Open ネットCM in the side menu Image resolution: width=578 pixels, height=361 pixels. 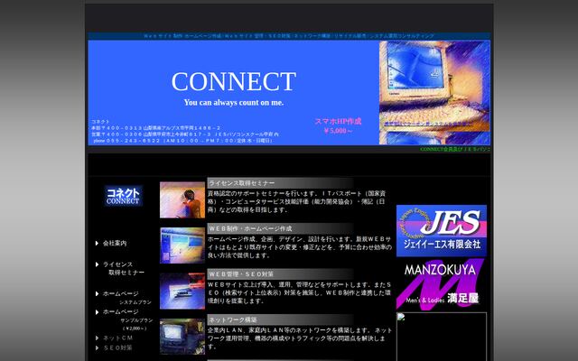click(x=117, y=338)
